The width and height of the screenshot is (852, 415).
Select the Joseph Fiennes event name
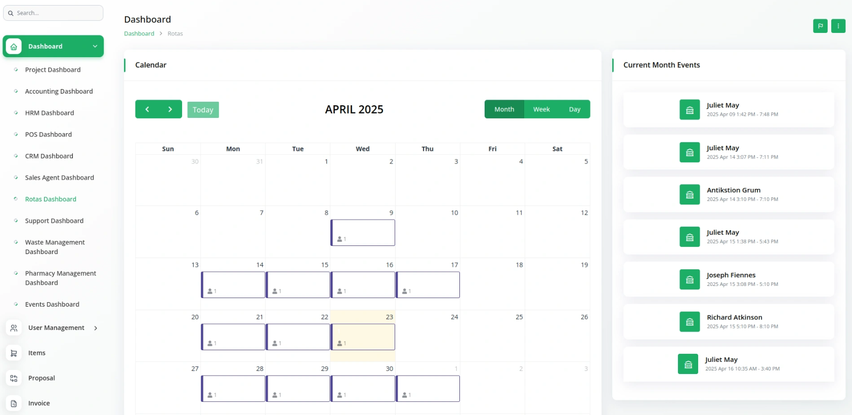click(731, 275)
